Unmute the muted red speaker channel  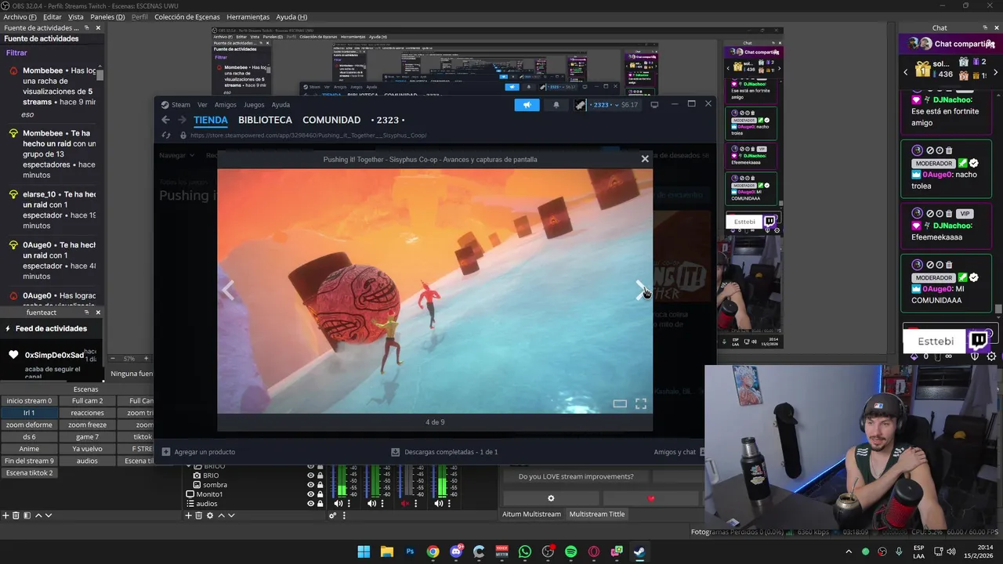pos(405,503)
